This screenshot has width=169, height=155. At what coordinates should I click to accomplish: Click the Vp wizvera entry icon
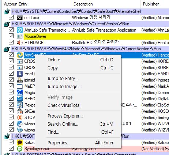pos(20,130)
